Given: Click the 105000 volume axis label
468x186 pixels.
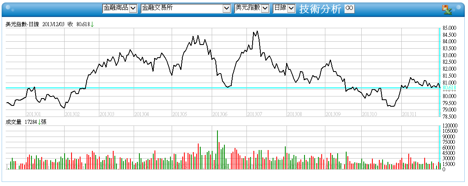Looking at the screenshot, I should (450, 131).
